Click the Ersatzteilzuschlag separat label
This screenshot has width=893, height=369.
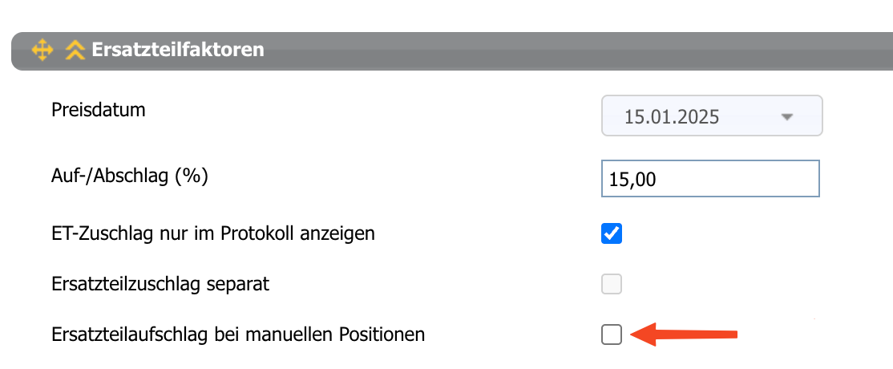point(160,284)
